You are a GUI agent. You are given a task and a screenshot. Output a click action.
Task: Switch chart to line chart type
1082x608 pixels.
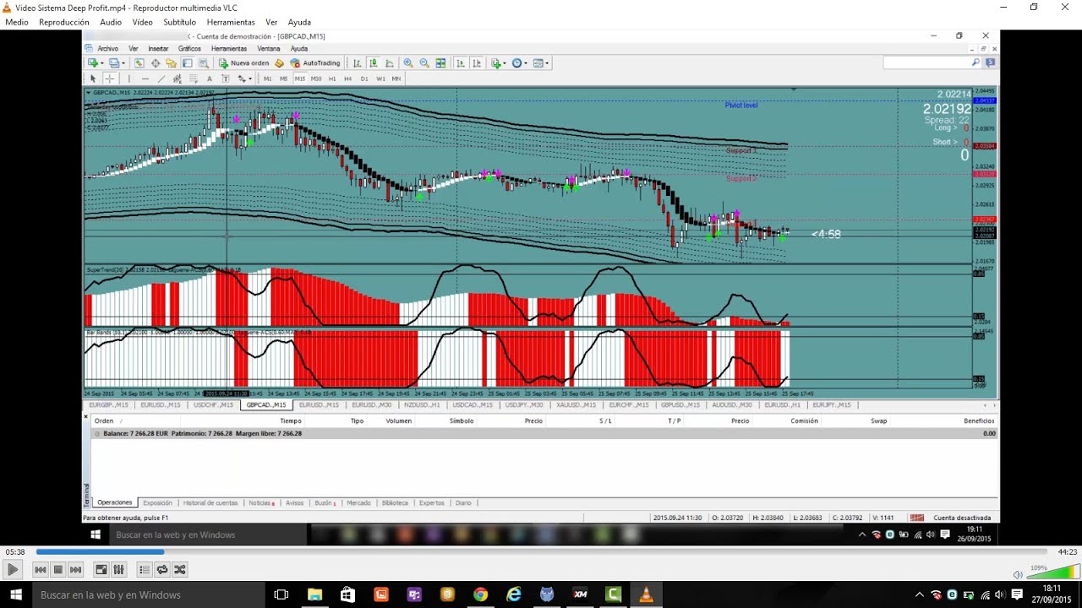pos(390,63)
